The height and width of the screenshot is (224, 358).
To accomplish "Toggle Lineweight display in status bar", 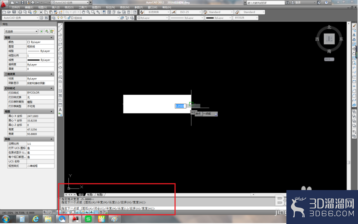I will click(92, 212).
